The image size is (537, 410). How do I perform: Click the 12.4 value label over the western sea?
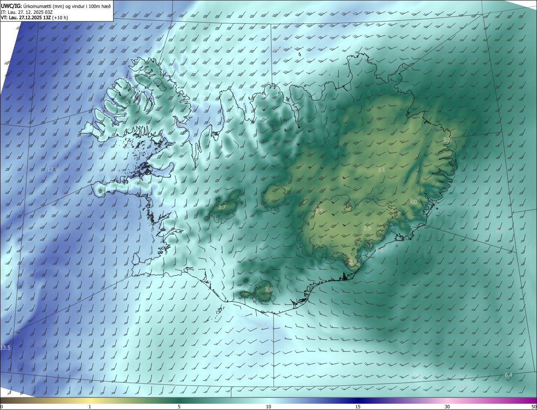(x=52, y=169)
